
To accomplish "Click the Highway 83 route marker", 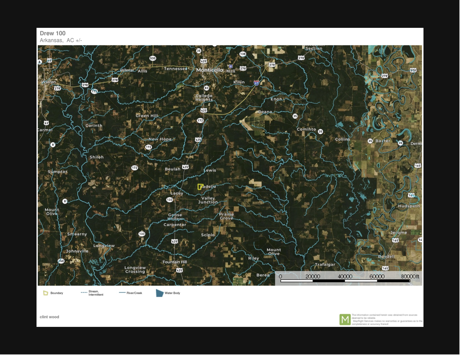I will tap(206, 88).
